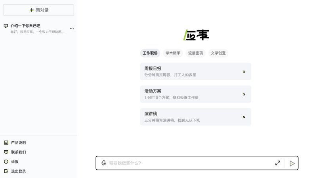This screenshot has height=178, width=317.
Task: Expand the input box to fullscreen
Action: tap(278, 163)
